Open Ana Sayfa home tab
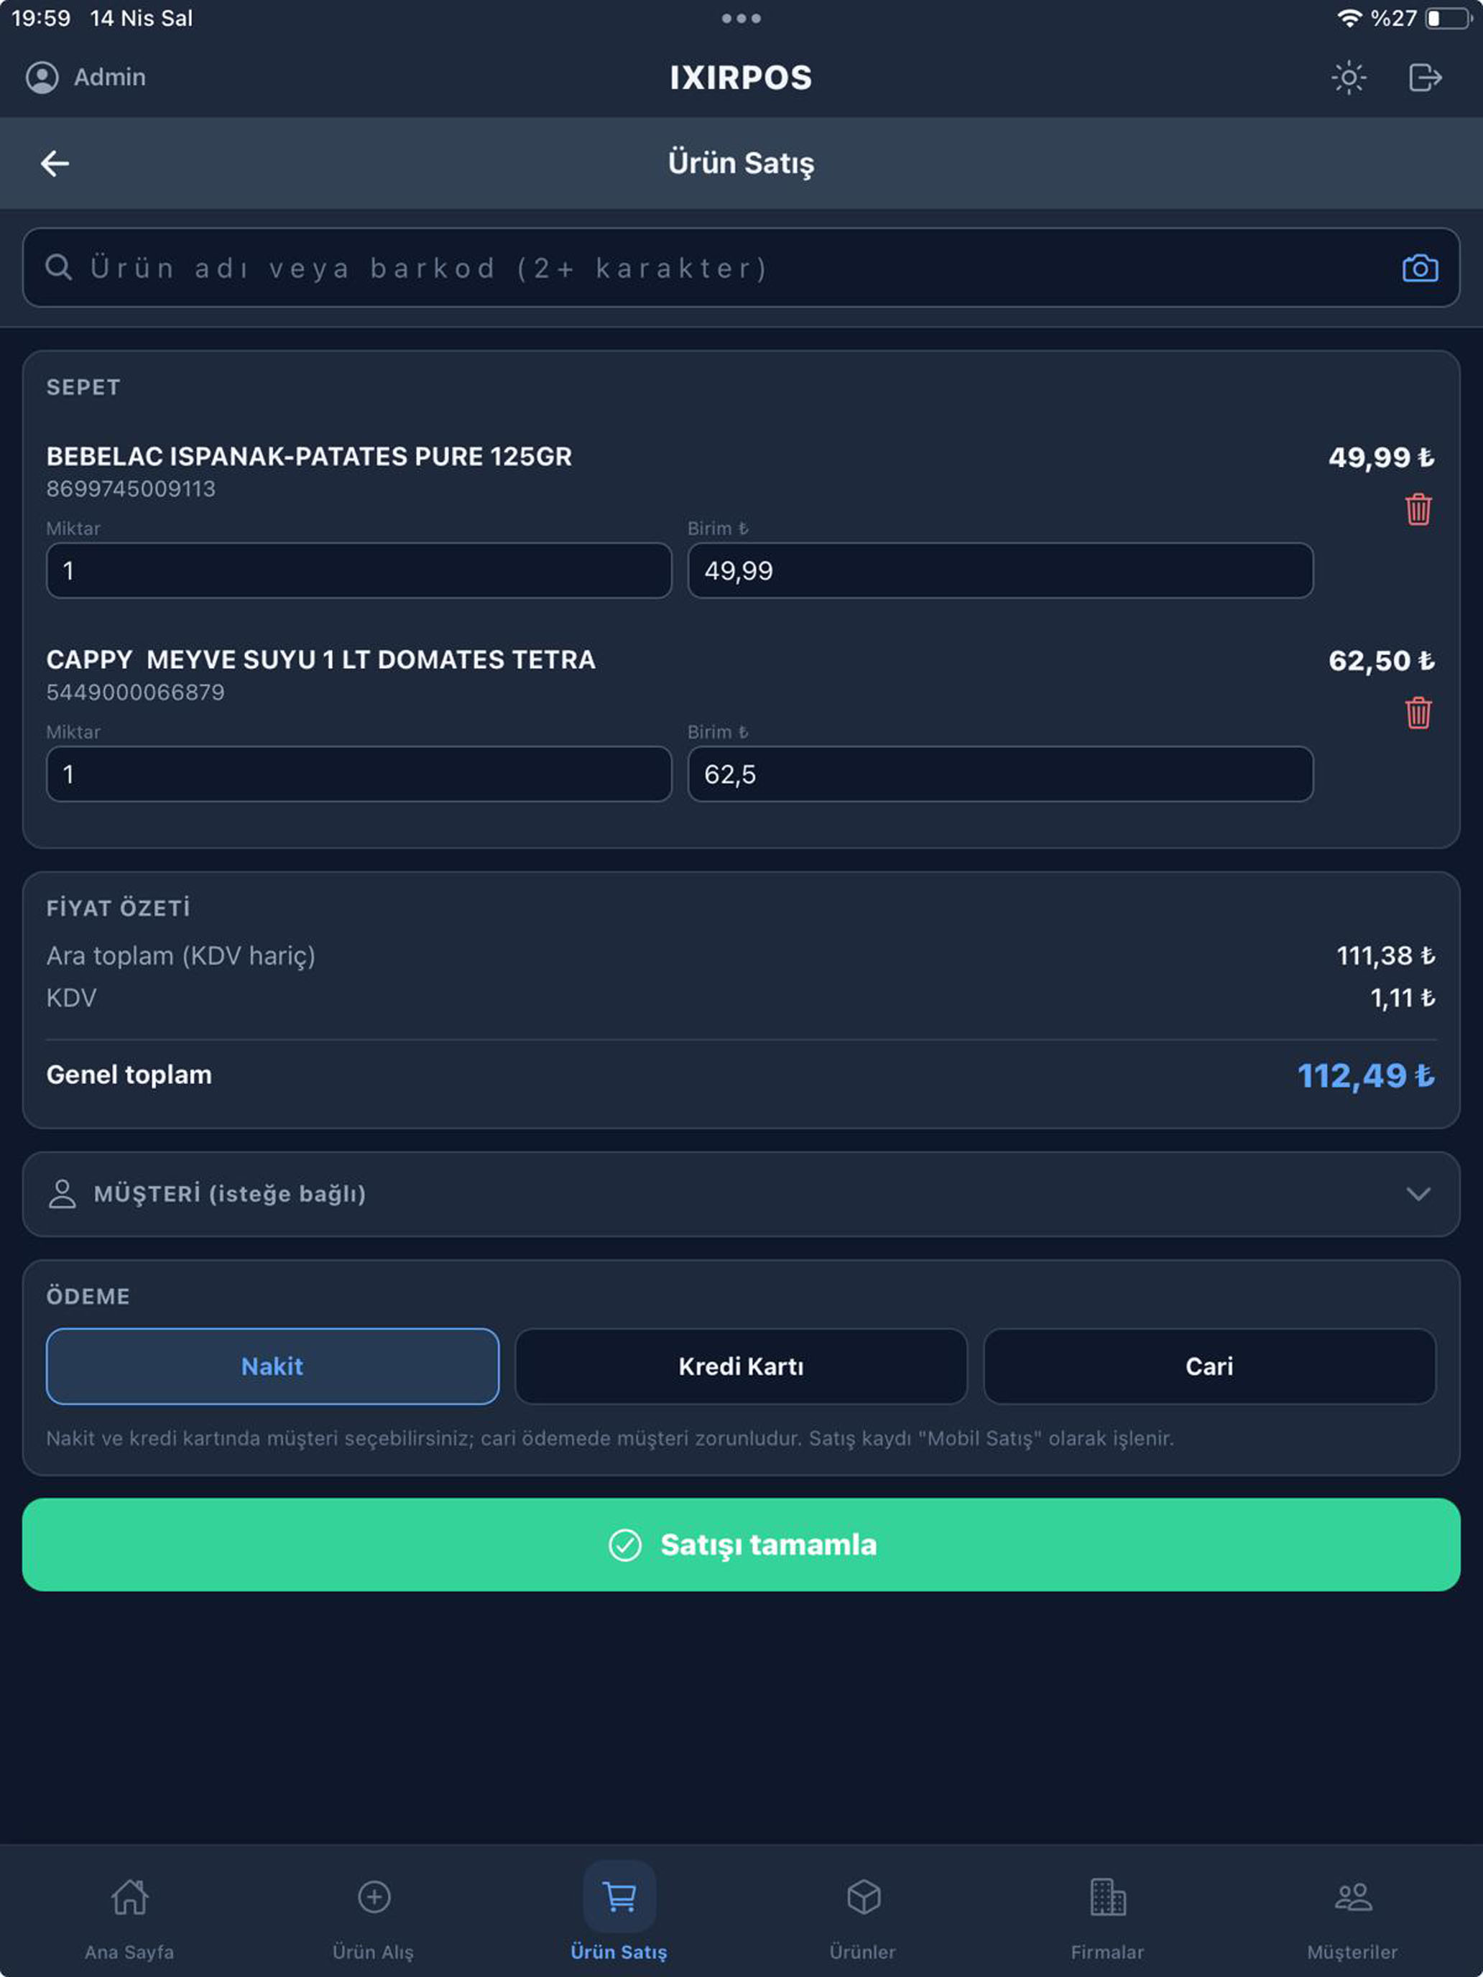 pyautogui.click(x=129, y=1912)
